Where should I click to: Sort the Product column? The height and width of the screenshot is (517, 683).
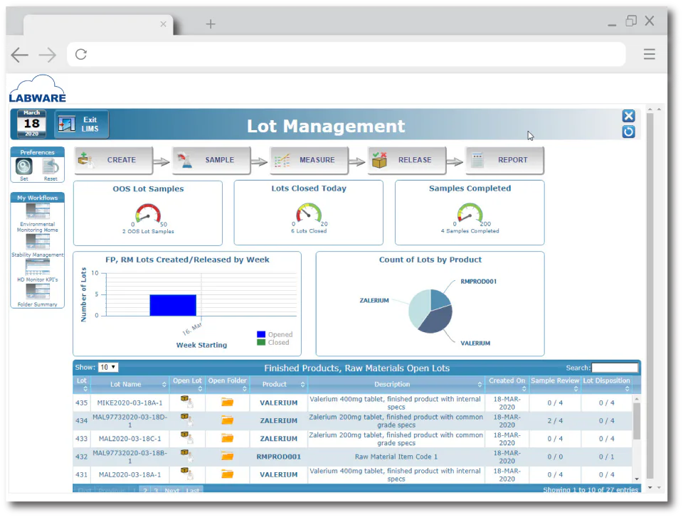tap(302, 384)
